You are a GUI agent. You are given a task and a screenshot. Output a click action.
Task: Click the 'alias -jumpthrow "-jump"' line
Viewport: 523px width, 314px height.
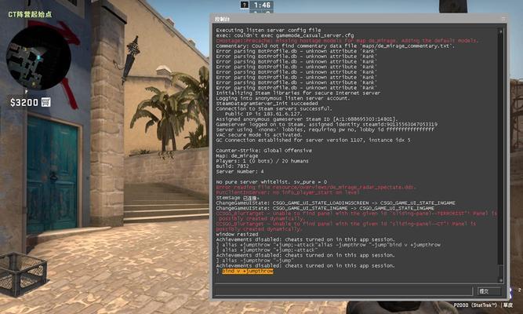pos(255,261)
